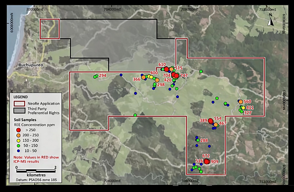Click the orange sample dot beside 467
294x192 pixels.
click(x=216, y=125)
